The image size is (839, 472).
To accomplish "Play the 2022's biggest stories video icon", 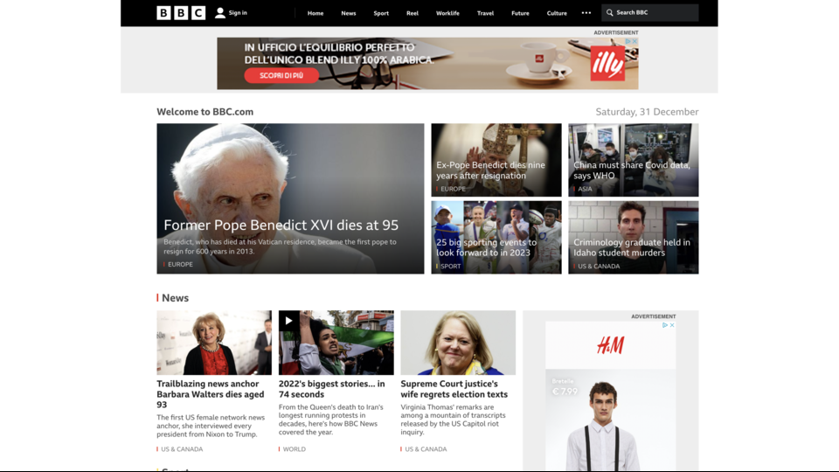I will pyautogui.click(x=288, y=320).
